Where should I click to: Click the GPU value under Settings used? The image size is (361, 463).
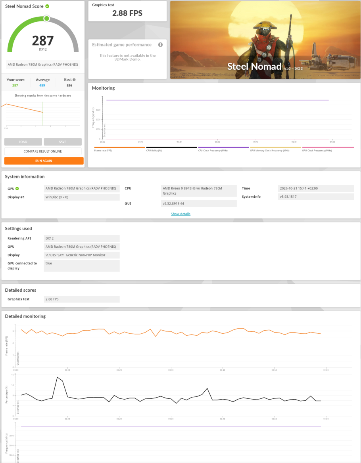point(82,247)
